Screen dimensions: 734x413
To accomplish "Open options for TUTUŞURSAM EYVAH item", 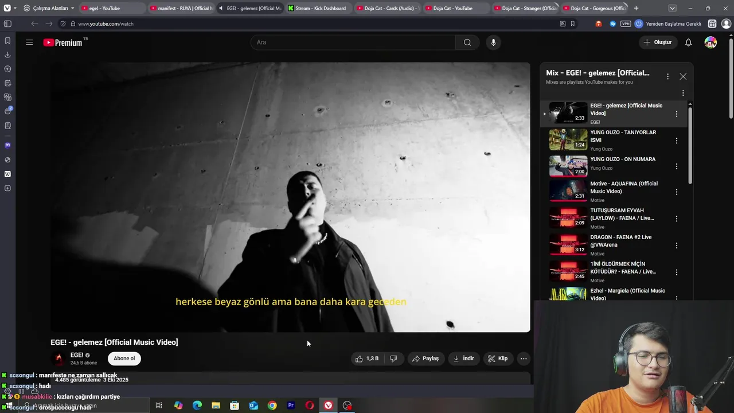I will coord(677,219).
